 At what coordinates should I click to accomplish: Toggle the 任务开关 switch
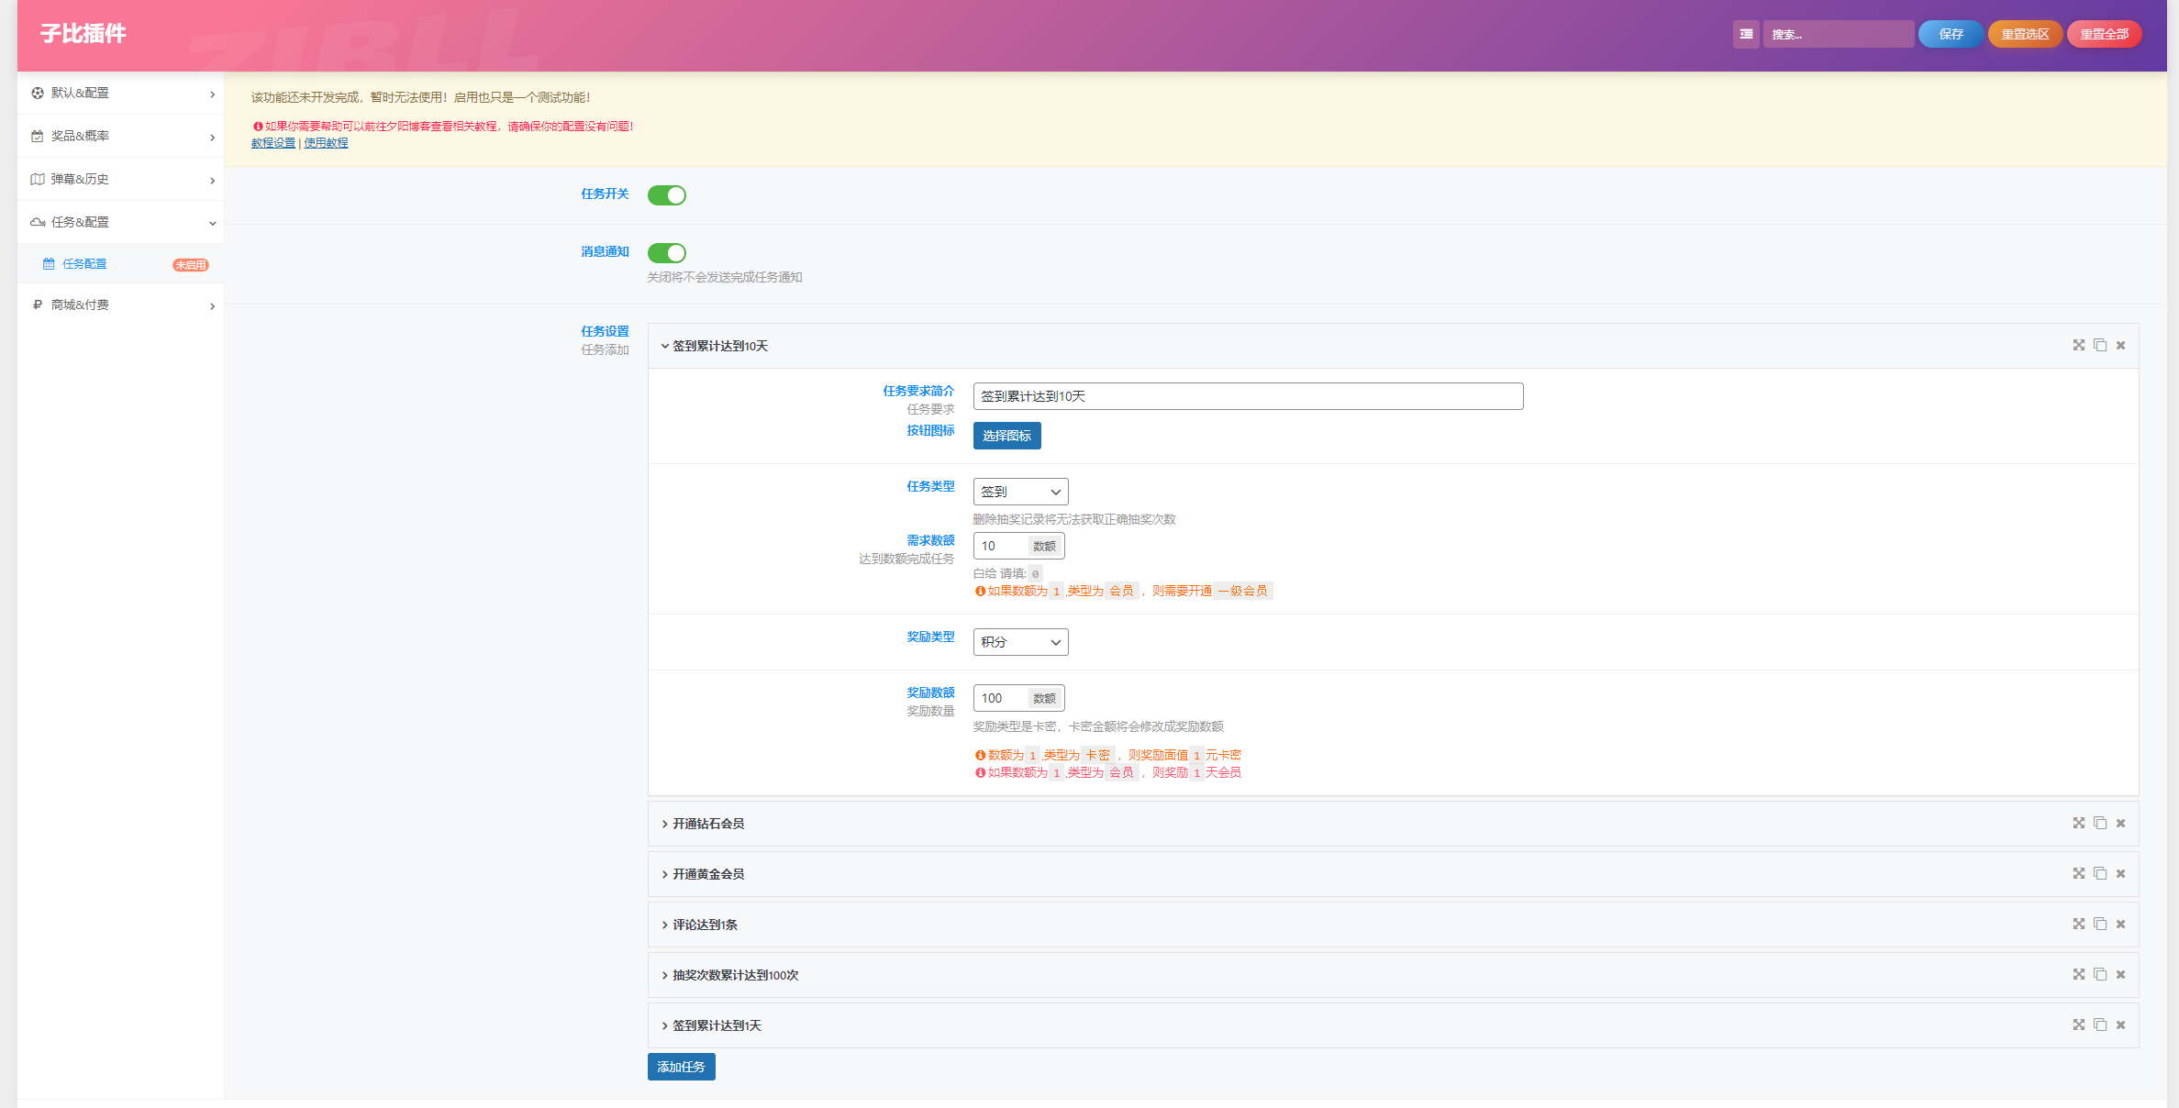click(666, 194)
